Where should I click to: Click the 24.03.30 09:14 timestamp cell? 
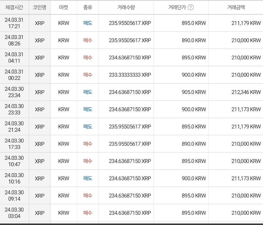(14, 196)
